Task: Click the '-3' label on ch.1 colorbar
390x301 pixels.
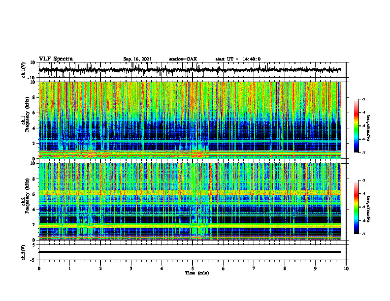Action: click(363, 99)
